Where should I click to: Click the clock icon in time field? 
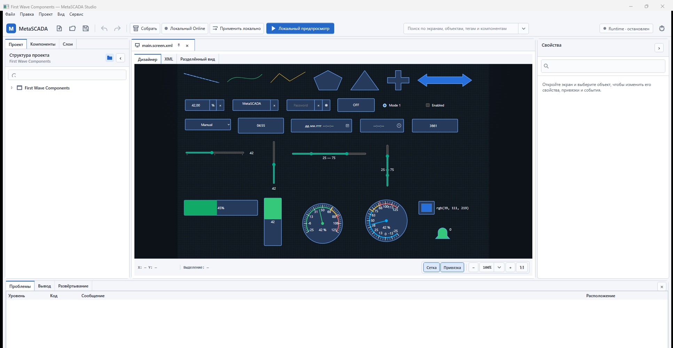click(399, 126)
